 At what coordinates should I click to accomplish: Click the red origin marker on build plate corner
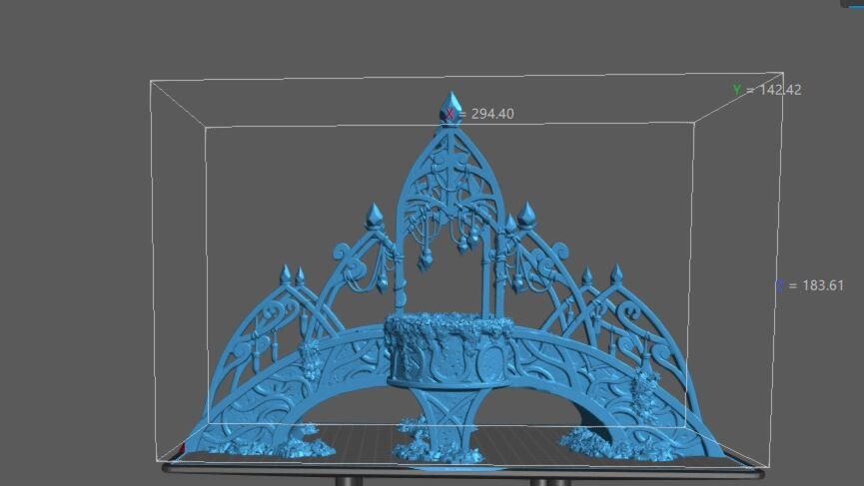181,449
